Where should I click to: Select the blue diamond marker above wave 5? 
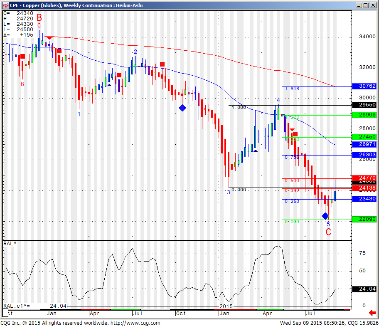(x=325, y=215)
